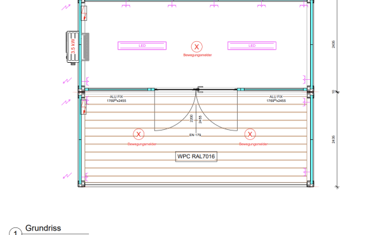Click the circled number 1 view marker

coord(16,232)
